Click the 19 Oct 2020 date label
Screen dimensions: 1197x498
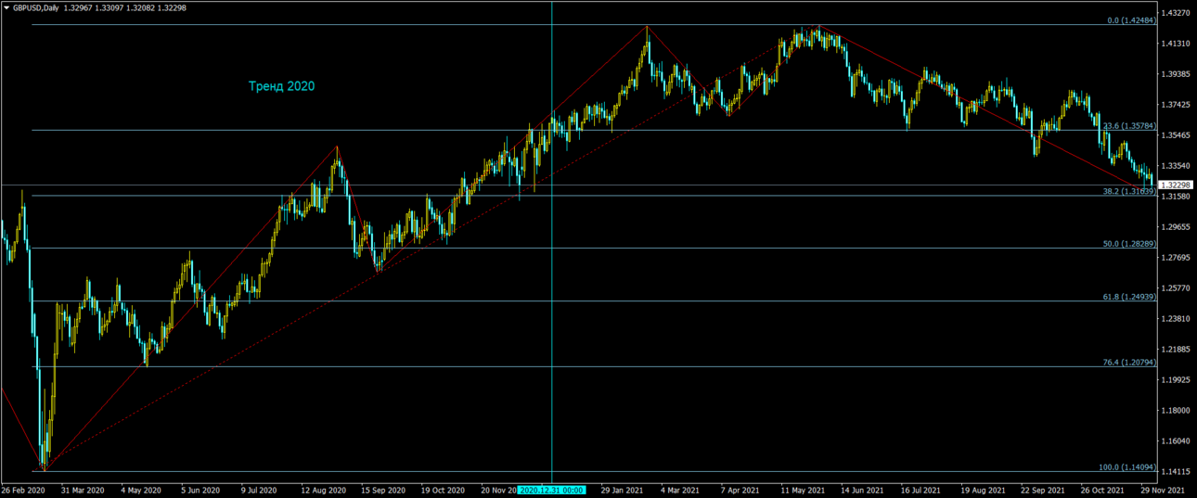[x=443, y=490]
